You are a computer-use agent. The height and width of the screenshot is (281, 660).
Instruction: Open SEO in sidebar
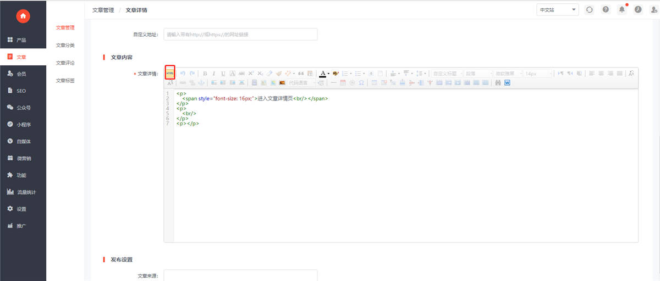pyautogui.click(x=23, y=91)
